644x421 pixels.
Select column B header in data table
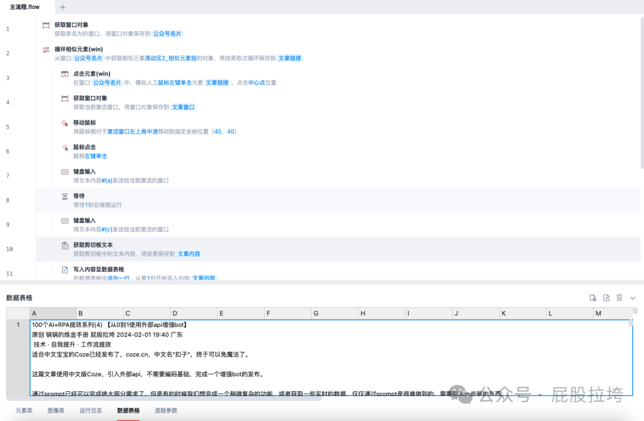(100, 314)
